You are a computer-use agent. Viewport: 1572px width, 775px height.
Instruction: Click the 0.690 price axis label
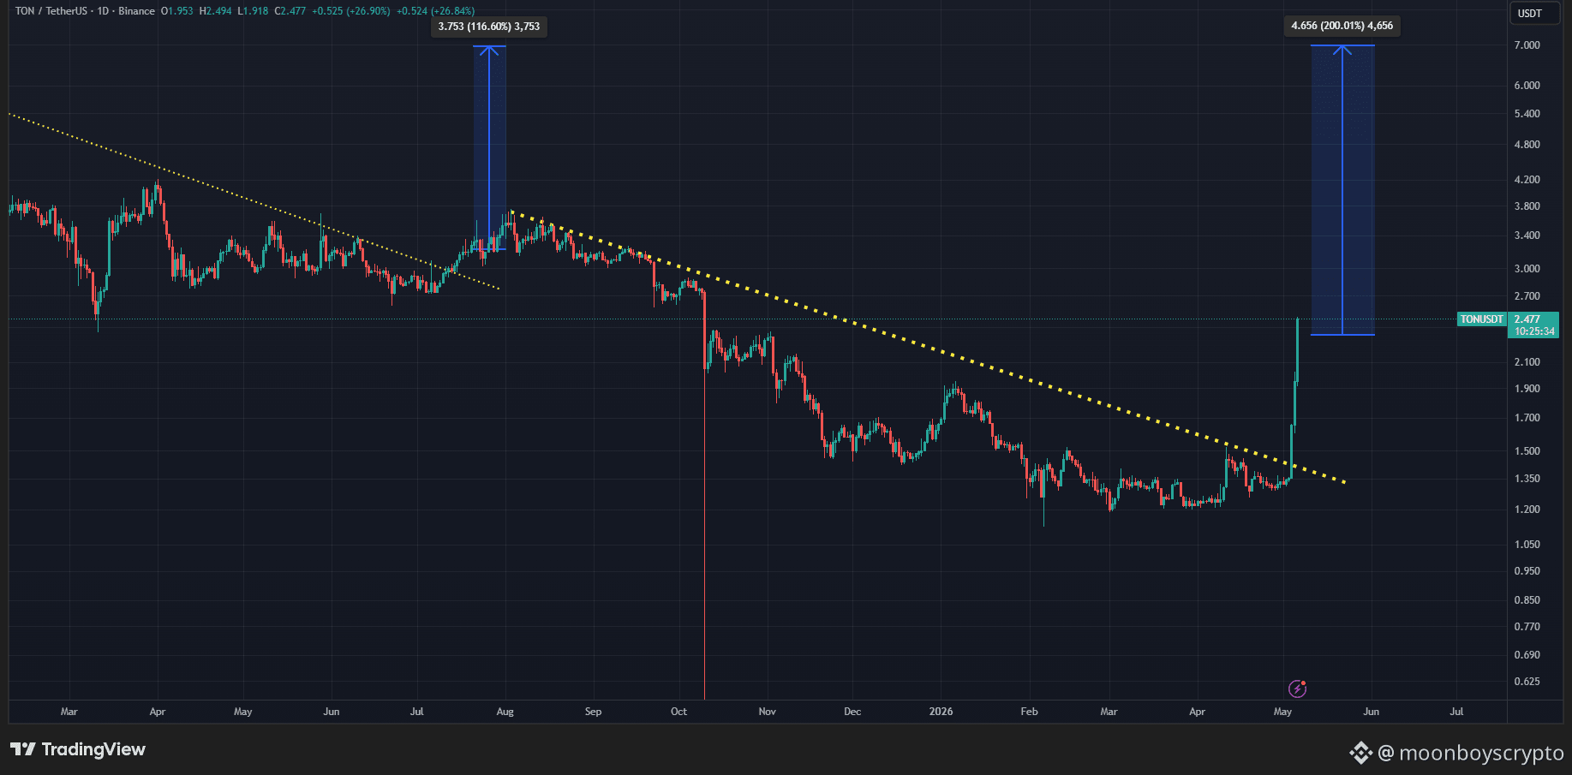[1527, 655]
